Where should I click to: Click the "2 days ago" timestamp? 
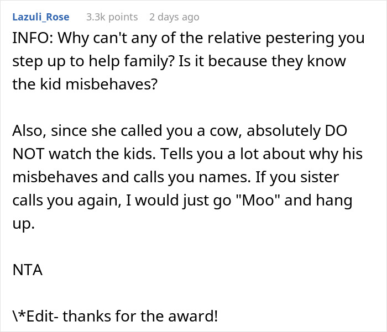(174, 17)
